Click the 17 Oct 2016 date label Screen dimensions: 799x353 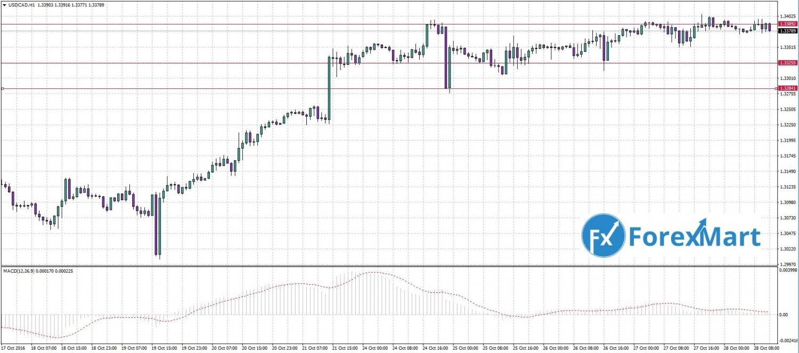tap(14, 349)
